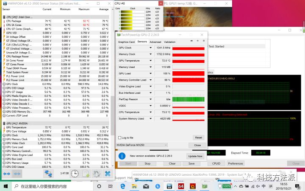Open GPU Temperature sensor dropdown arrow

tap(150, 61)
